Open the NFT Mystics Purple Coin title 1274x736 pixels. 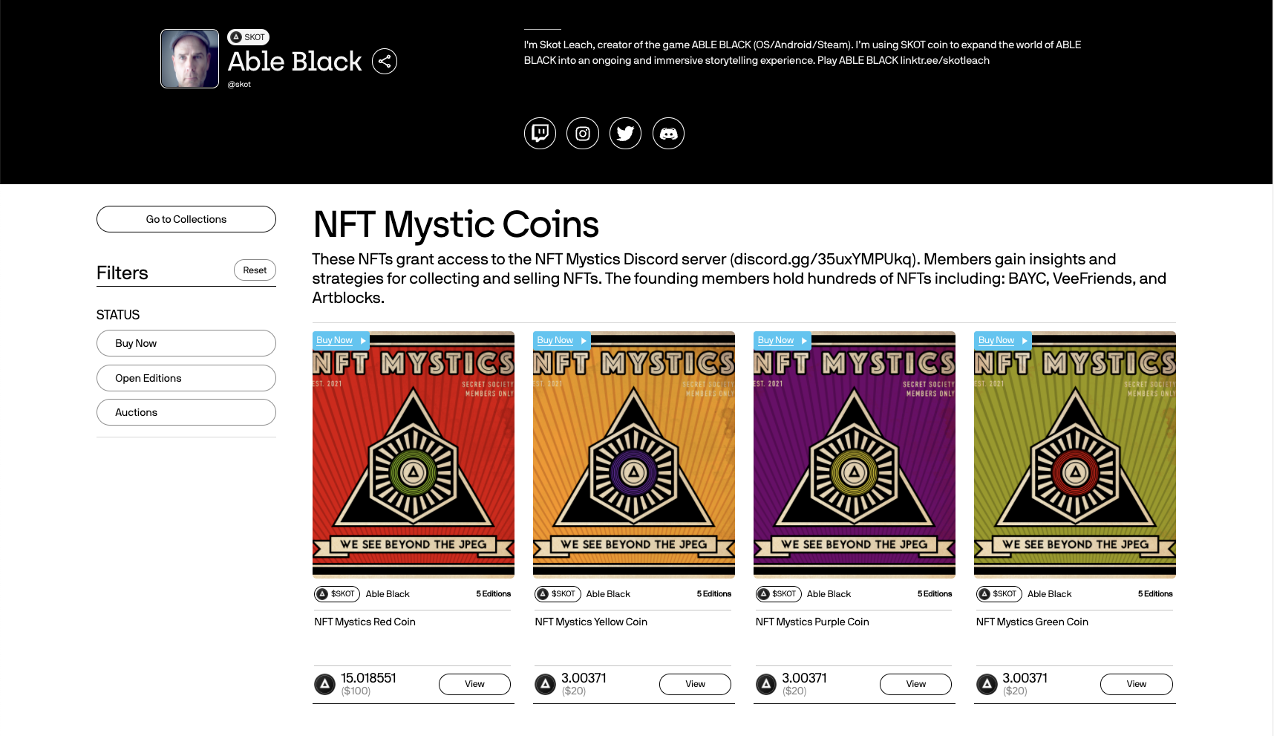click(812, 622)
